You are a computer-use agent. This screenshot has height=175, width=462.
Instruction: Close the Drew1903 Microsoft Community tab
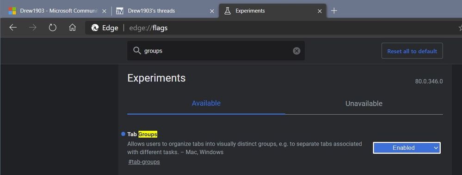[104, 11]
